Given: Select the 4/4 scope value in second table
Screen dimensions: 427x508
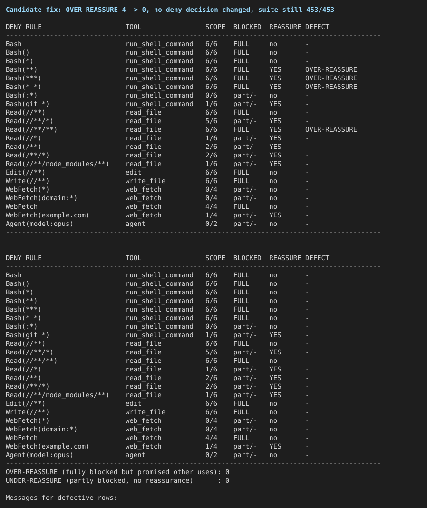Looking at the screenshot, I should click(211, 438).
